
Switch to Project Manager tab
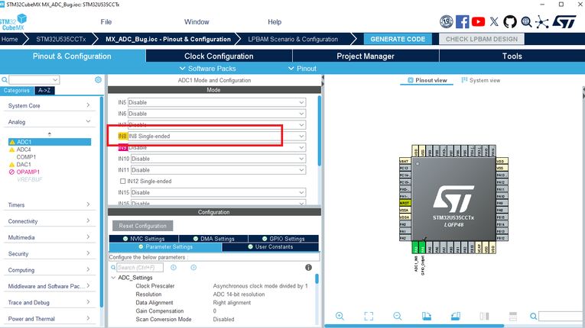click(x=366, y=56)
